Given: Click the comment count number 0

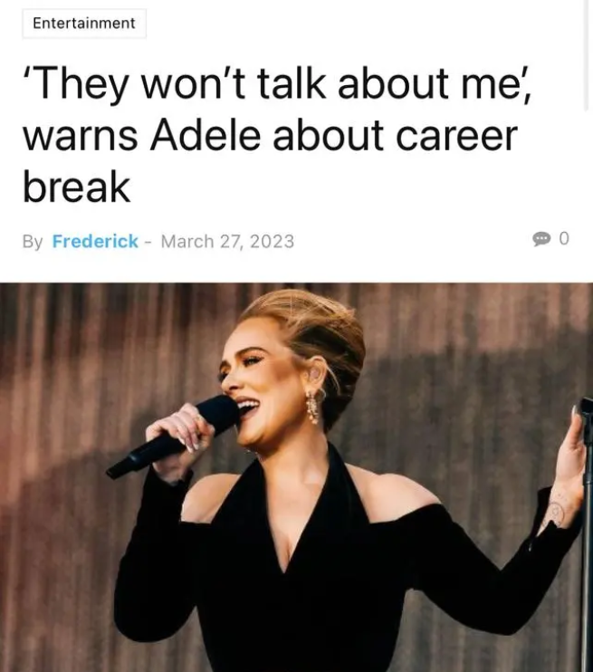Looking at the screenshot, I should point(564,238).
